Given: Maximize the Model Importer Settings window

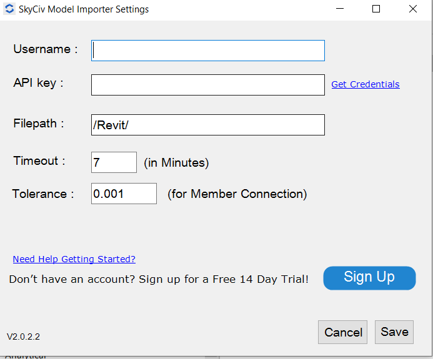Looking at the screenshot, I should pyautogui.click(x=376, y=9).
